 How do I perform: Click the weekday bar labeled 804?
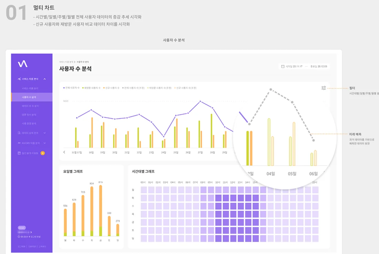pos(92,211)
